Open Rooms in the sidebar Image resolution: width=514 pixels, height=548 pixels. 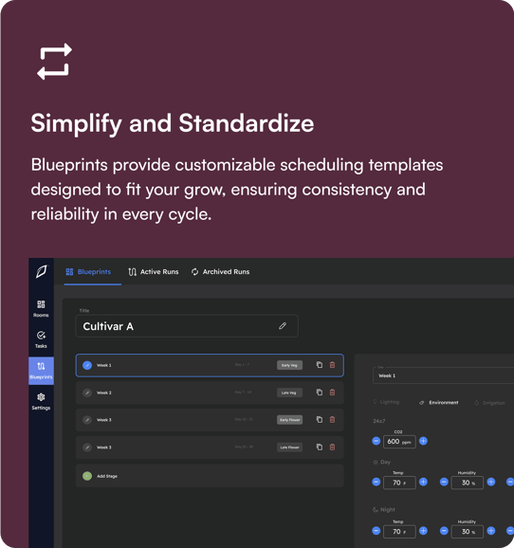click(x=41, y=308)
